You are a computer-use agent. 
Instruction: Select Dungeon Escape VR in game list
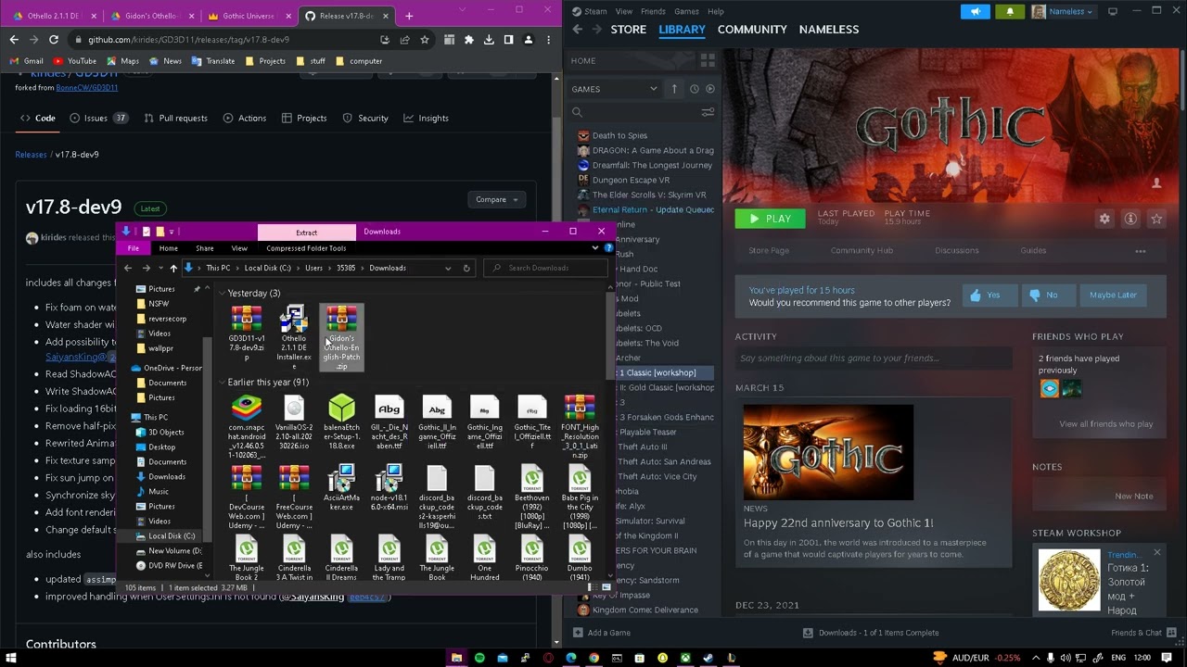[x=631, y=180]
